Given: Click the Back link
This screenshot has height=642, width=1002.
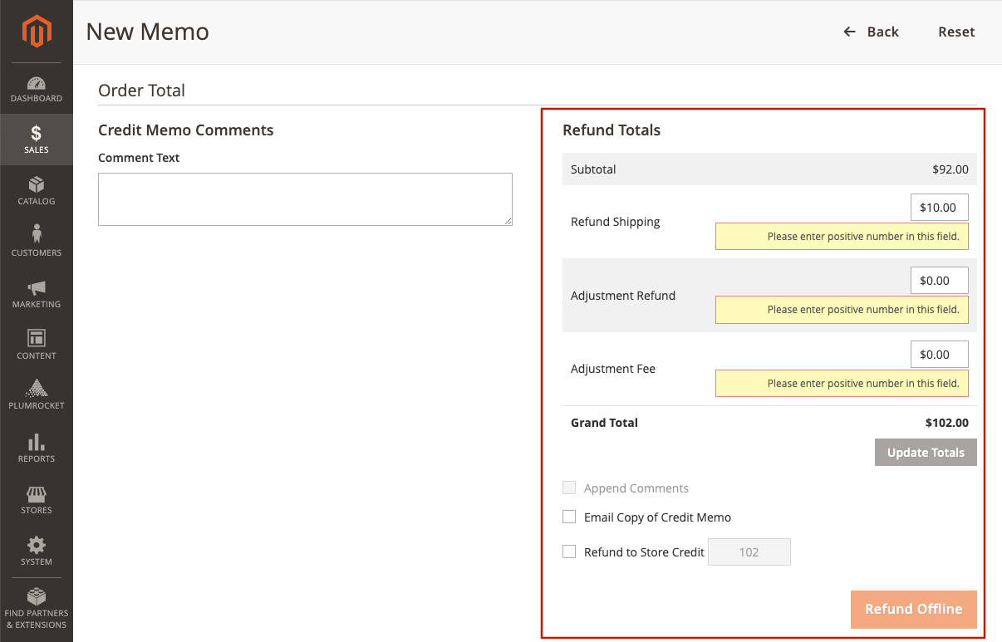Looking at the screenshot, I should pos(871,32).
